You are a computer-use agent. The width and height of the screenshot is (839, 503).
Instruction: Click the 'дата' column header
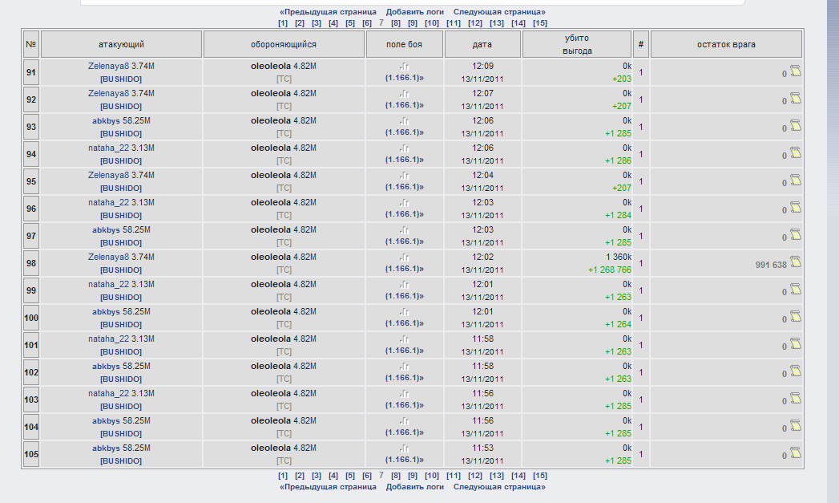tap(482, 44)
